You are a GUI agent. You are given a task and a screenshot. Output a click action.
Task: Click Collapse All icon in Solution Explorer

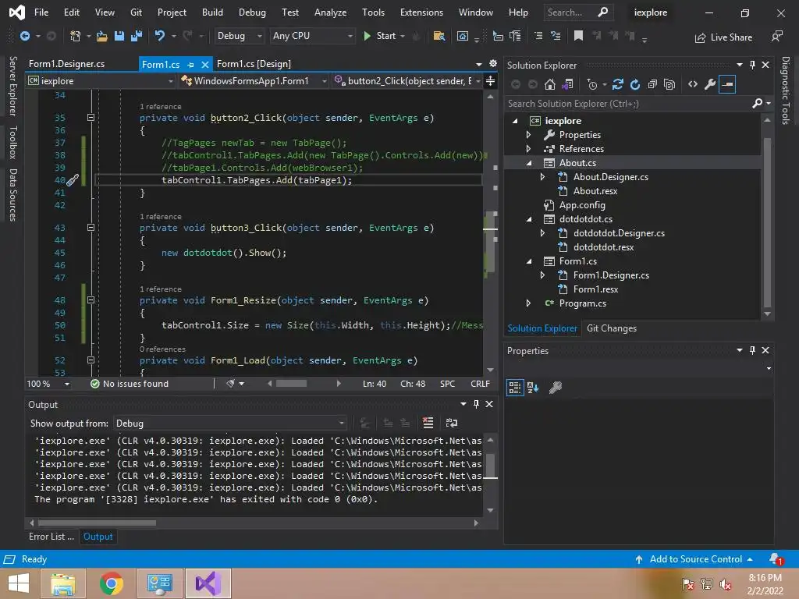(x=652, y=84)
